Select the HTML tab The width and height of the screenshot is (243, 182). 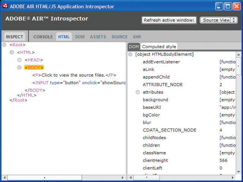point(64,37)
